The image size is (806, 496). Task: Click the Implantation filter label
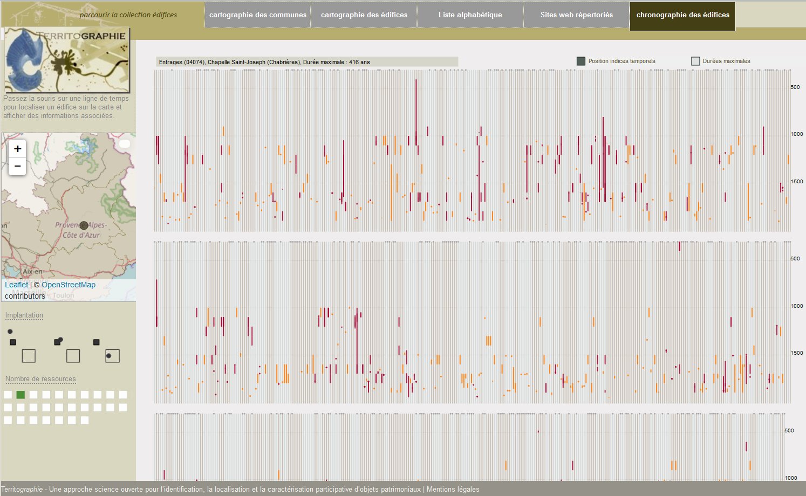pyautogui.click(x=24, y=315)
